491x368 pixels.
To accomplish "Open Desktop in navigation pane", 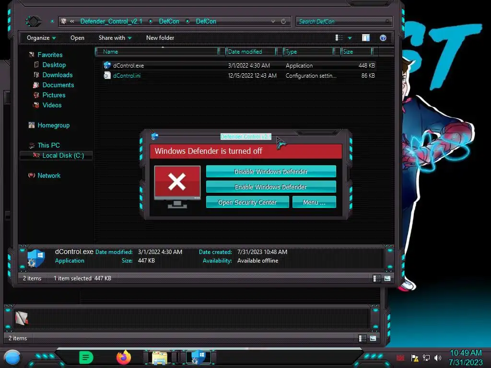I will pyautogui.click(x=54, y=65).
